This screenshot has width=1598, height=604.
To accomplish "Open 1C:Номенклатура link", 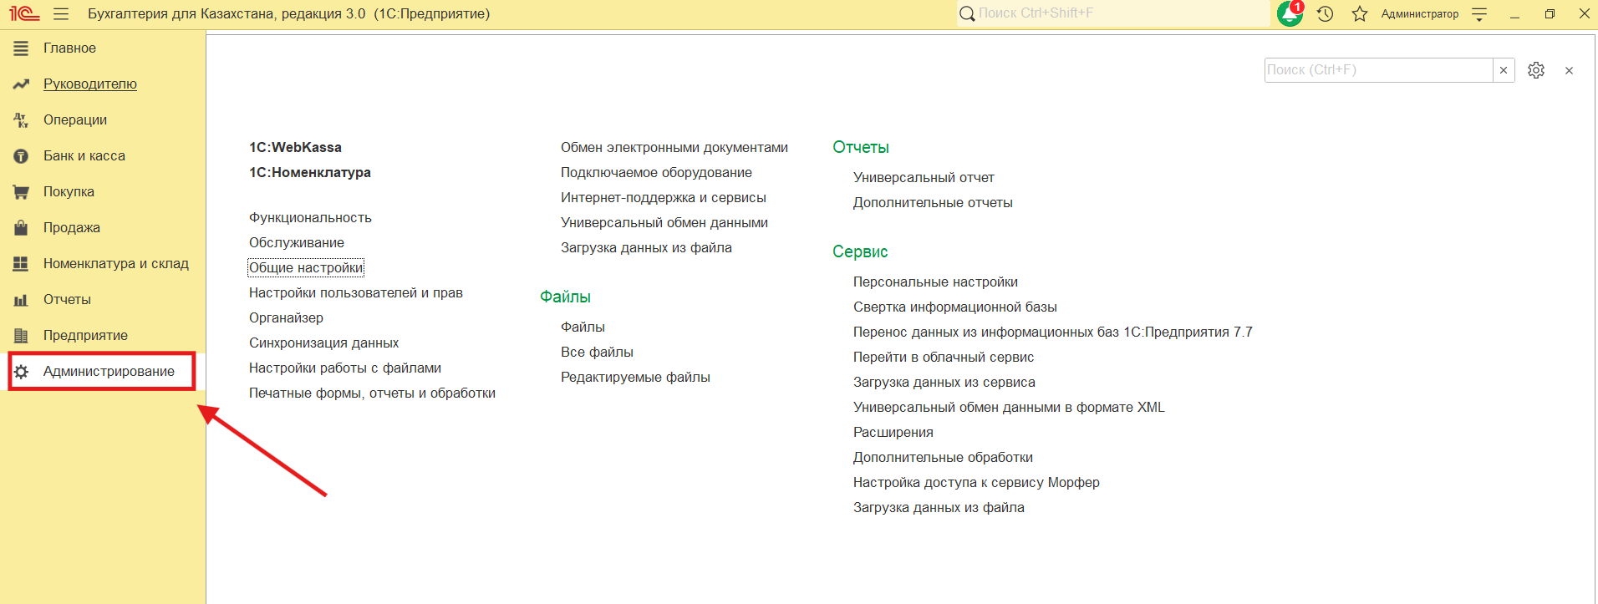I will pyautogui.click(x=310, y=173).
